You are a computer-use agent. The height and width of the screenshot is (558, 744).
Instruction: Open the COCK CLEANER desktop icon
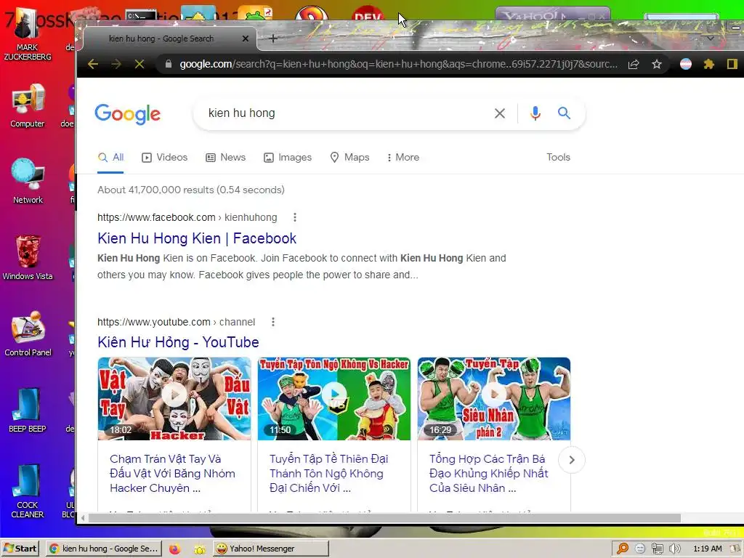28,492
